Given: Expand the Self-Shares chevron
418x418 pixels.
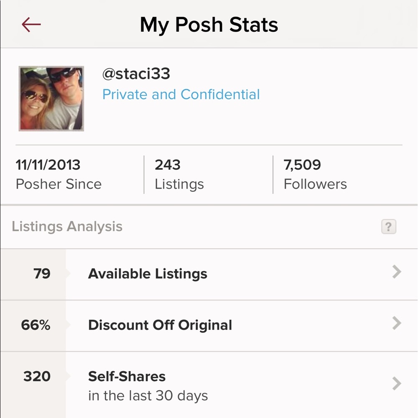Looking at the screenshot, I should tap(397, 384).
